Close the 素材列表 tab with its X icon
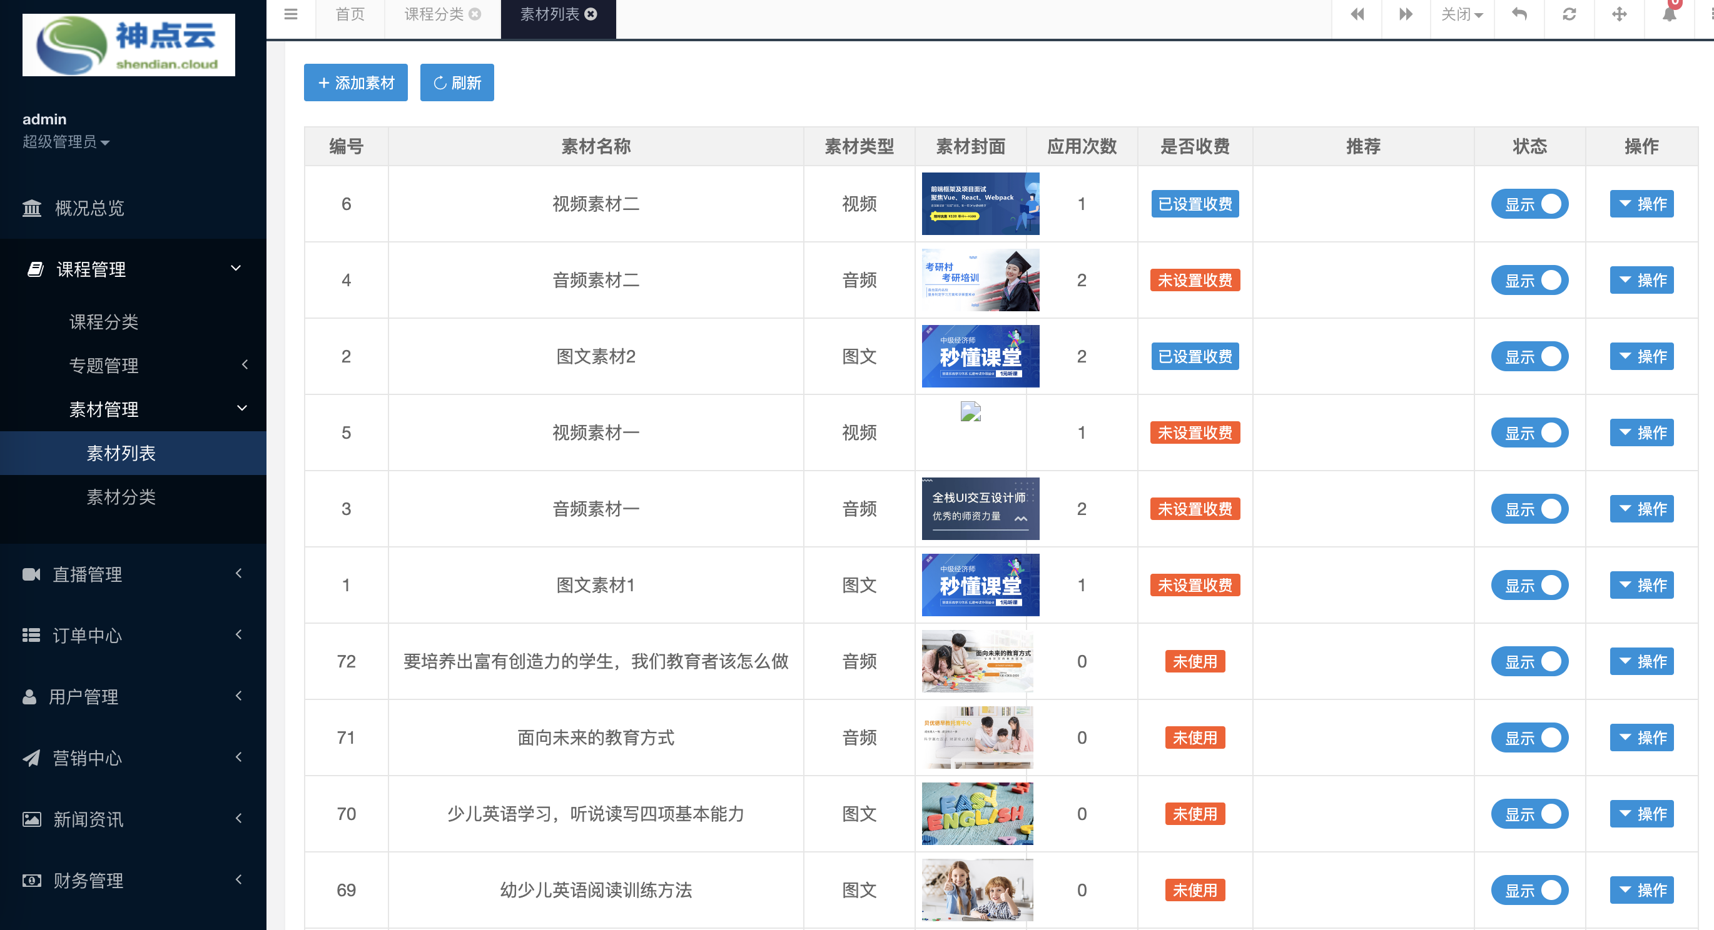 [x=591, y=14]
